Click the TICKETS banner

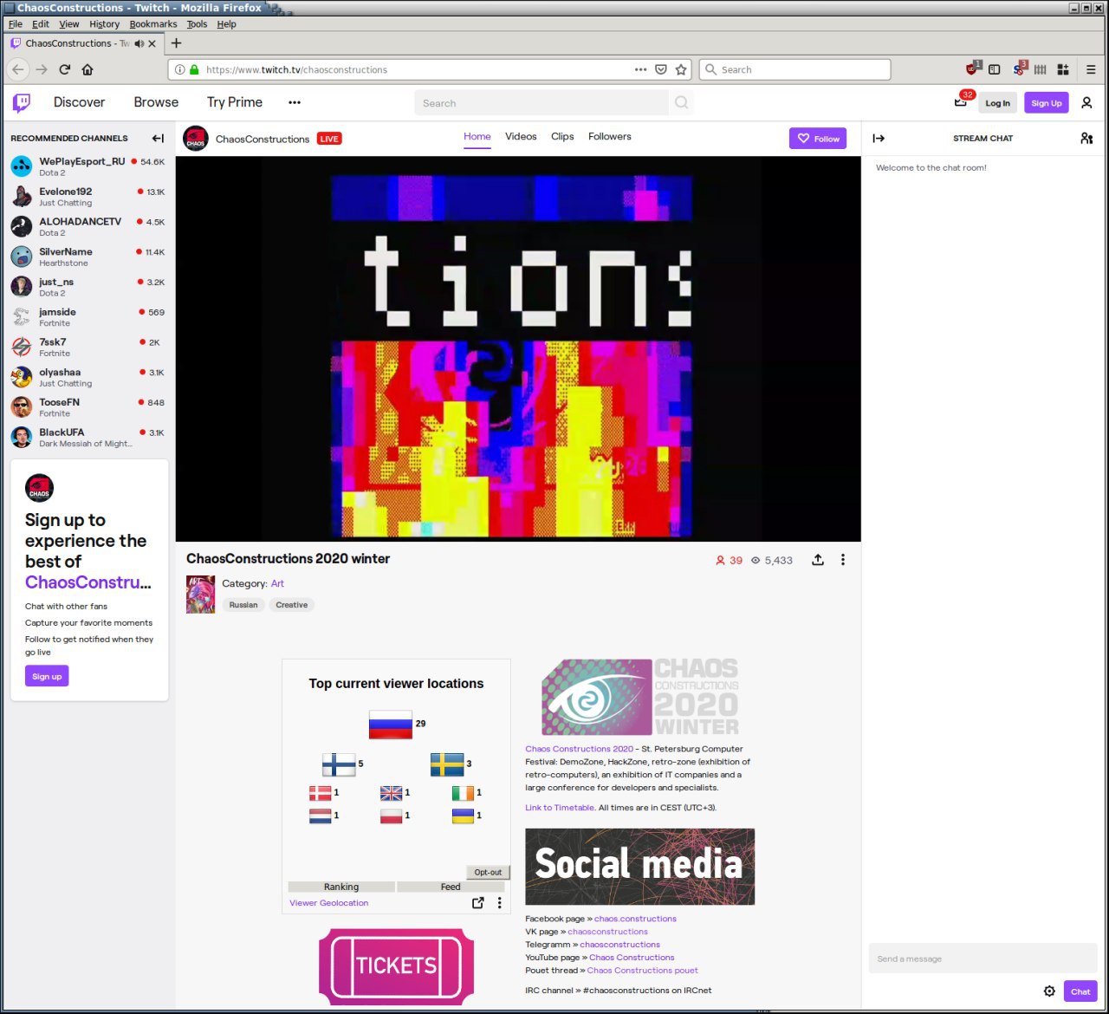point(397,966)
